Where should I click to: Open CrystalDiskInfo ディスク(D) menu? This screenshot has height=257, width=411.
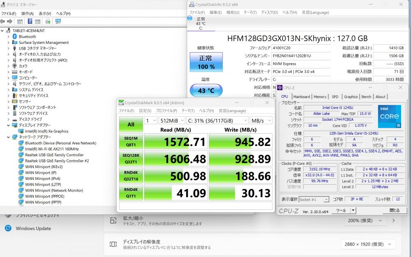click(x=270, y=12)
